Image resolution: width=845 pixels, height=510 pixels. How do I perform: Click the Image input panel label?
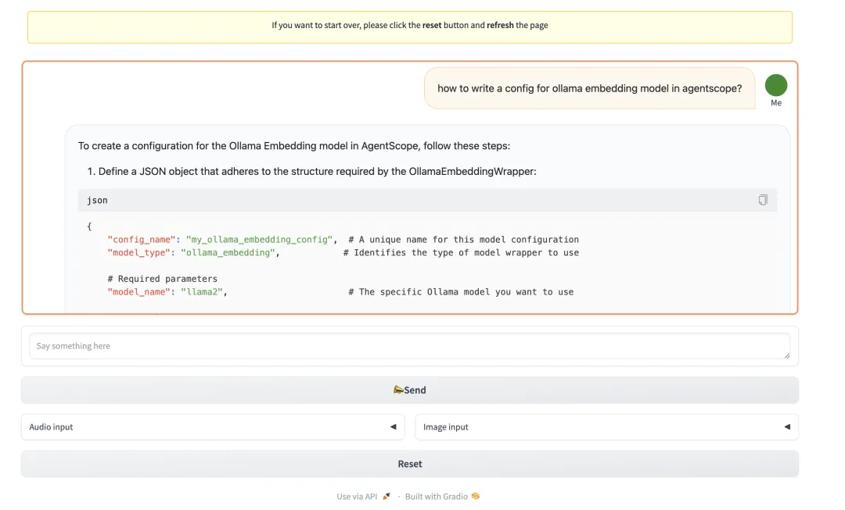(446, 427)
